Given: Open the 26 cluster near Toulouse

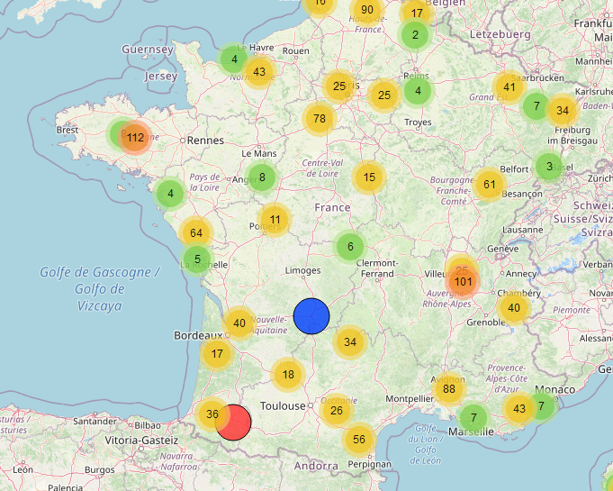Looking at the screenshot, I should coord(336,411).
